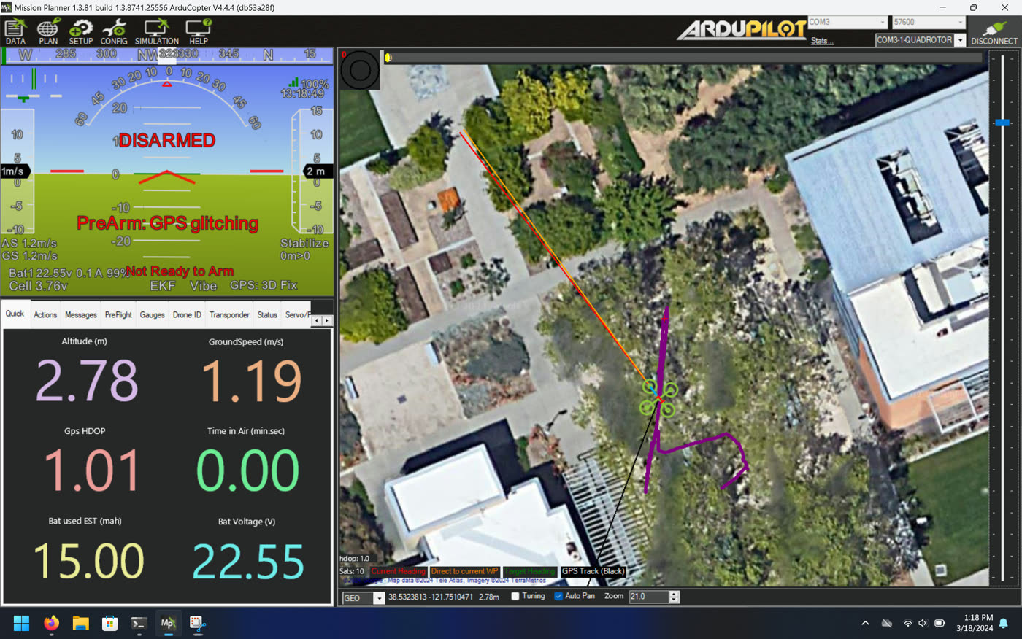This screenshot has height=639, width=1022.
Task: Switch to the Status tab
Action: pyautogui.click(x=267, y=315)
